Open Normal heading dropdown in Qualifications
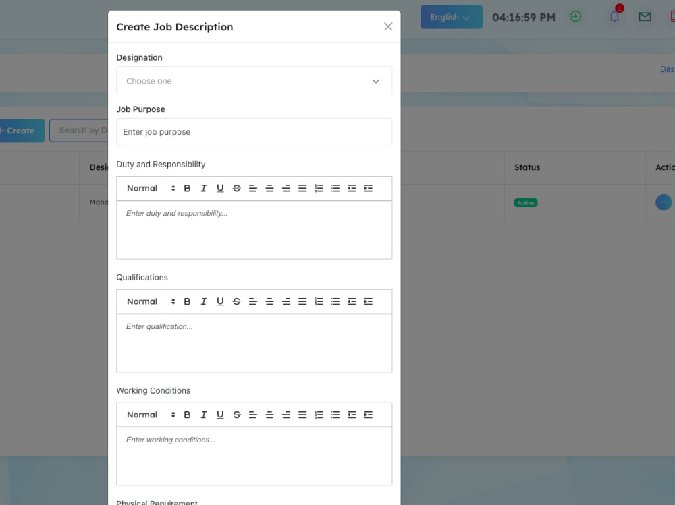Viewport: 675px width, 505px height. tap(151, 301)
